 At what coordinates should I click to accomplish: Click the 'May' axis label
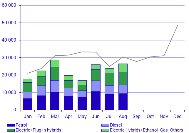(82, 117)
